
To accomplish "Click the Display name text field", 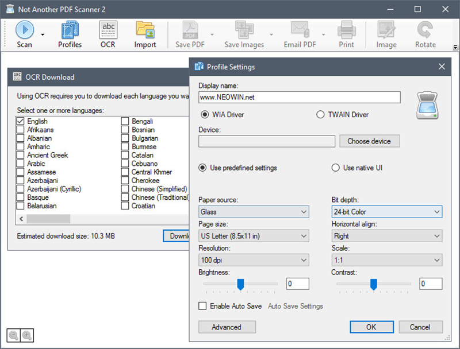I will click(x=299, y=98).
